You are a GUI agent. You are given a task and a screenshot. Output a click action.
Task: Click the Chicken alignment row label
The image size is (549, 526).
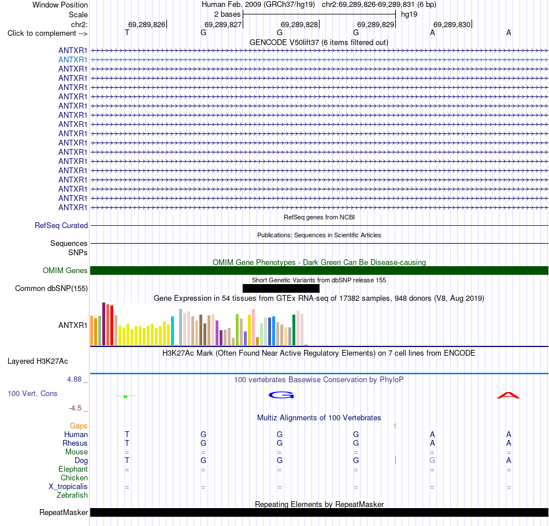pyautogui.click(x=74, y=478)
